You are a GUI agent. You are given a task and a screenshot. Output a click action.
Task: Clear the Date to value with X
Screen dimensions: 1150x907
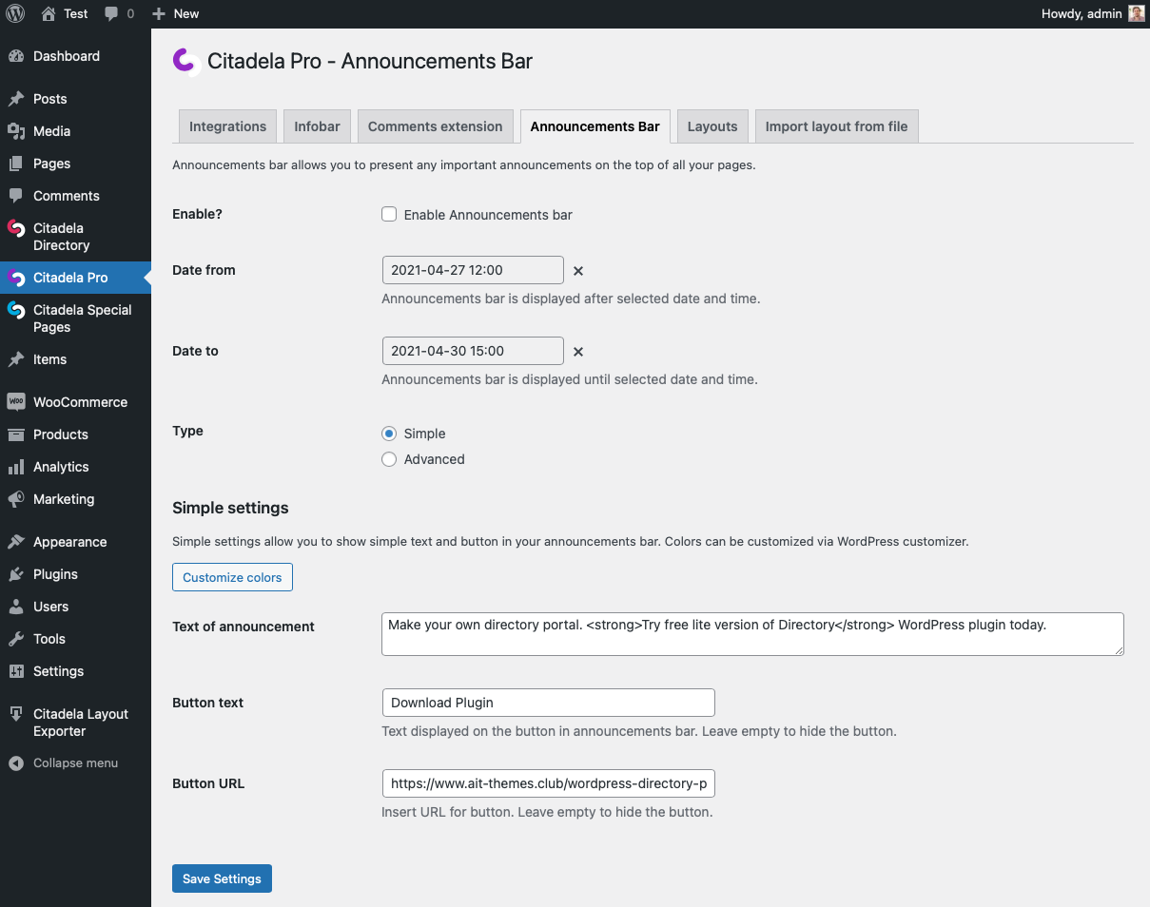click(578, 352)
